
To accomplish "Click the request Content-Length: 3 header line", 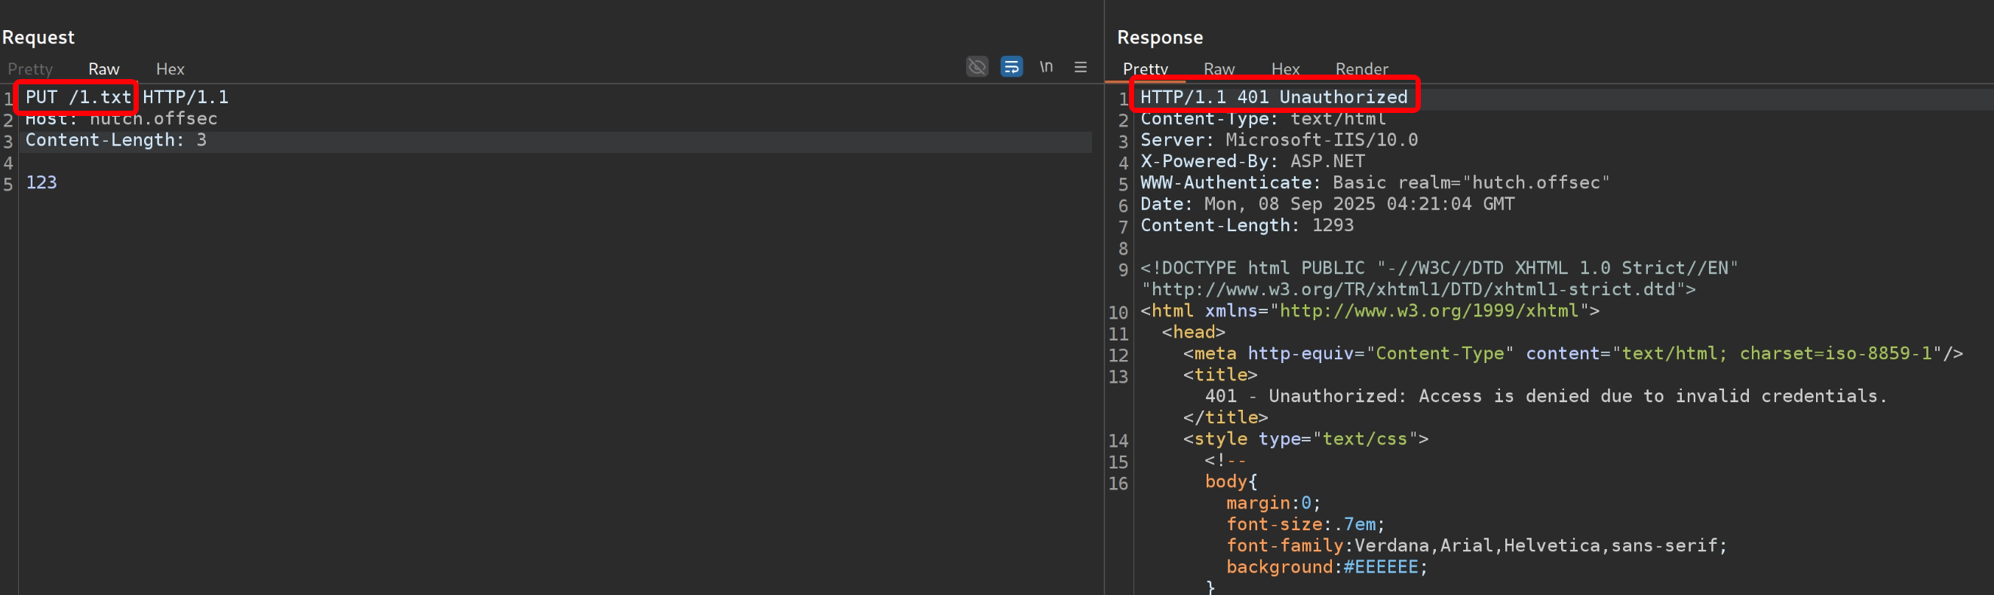I will (116, 141).
